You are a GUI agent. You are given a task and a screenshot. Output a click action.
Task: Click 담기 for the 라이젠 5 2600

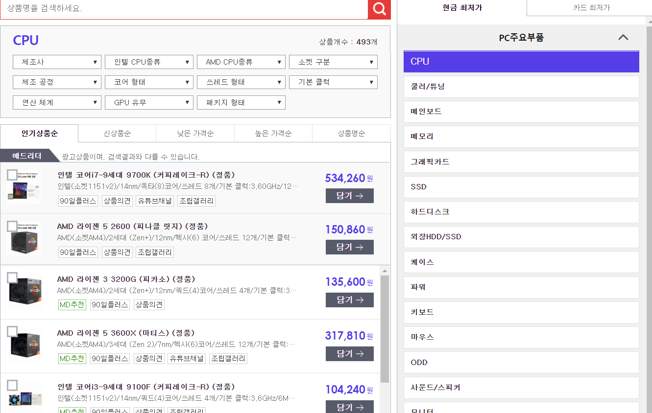[350, 247]
